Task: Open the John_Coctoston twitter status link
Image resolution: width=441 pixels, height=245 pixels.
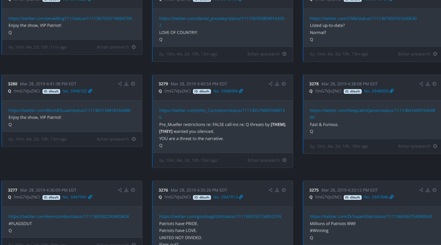Action: 222,110
